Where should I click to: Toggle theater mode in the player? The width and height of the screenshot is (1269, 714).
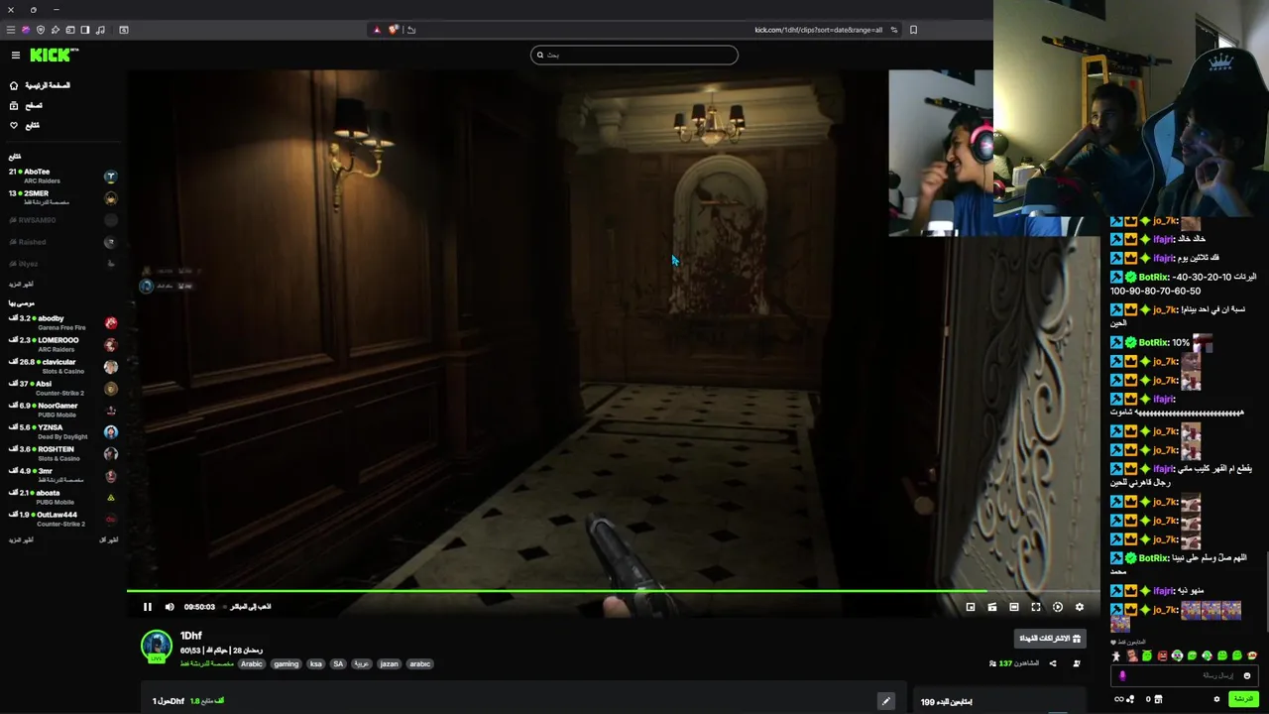tap(1014, 607)
